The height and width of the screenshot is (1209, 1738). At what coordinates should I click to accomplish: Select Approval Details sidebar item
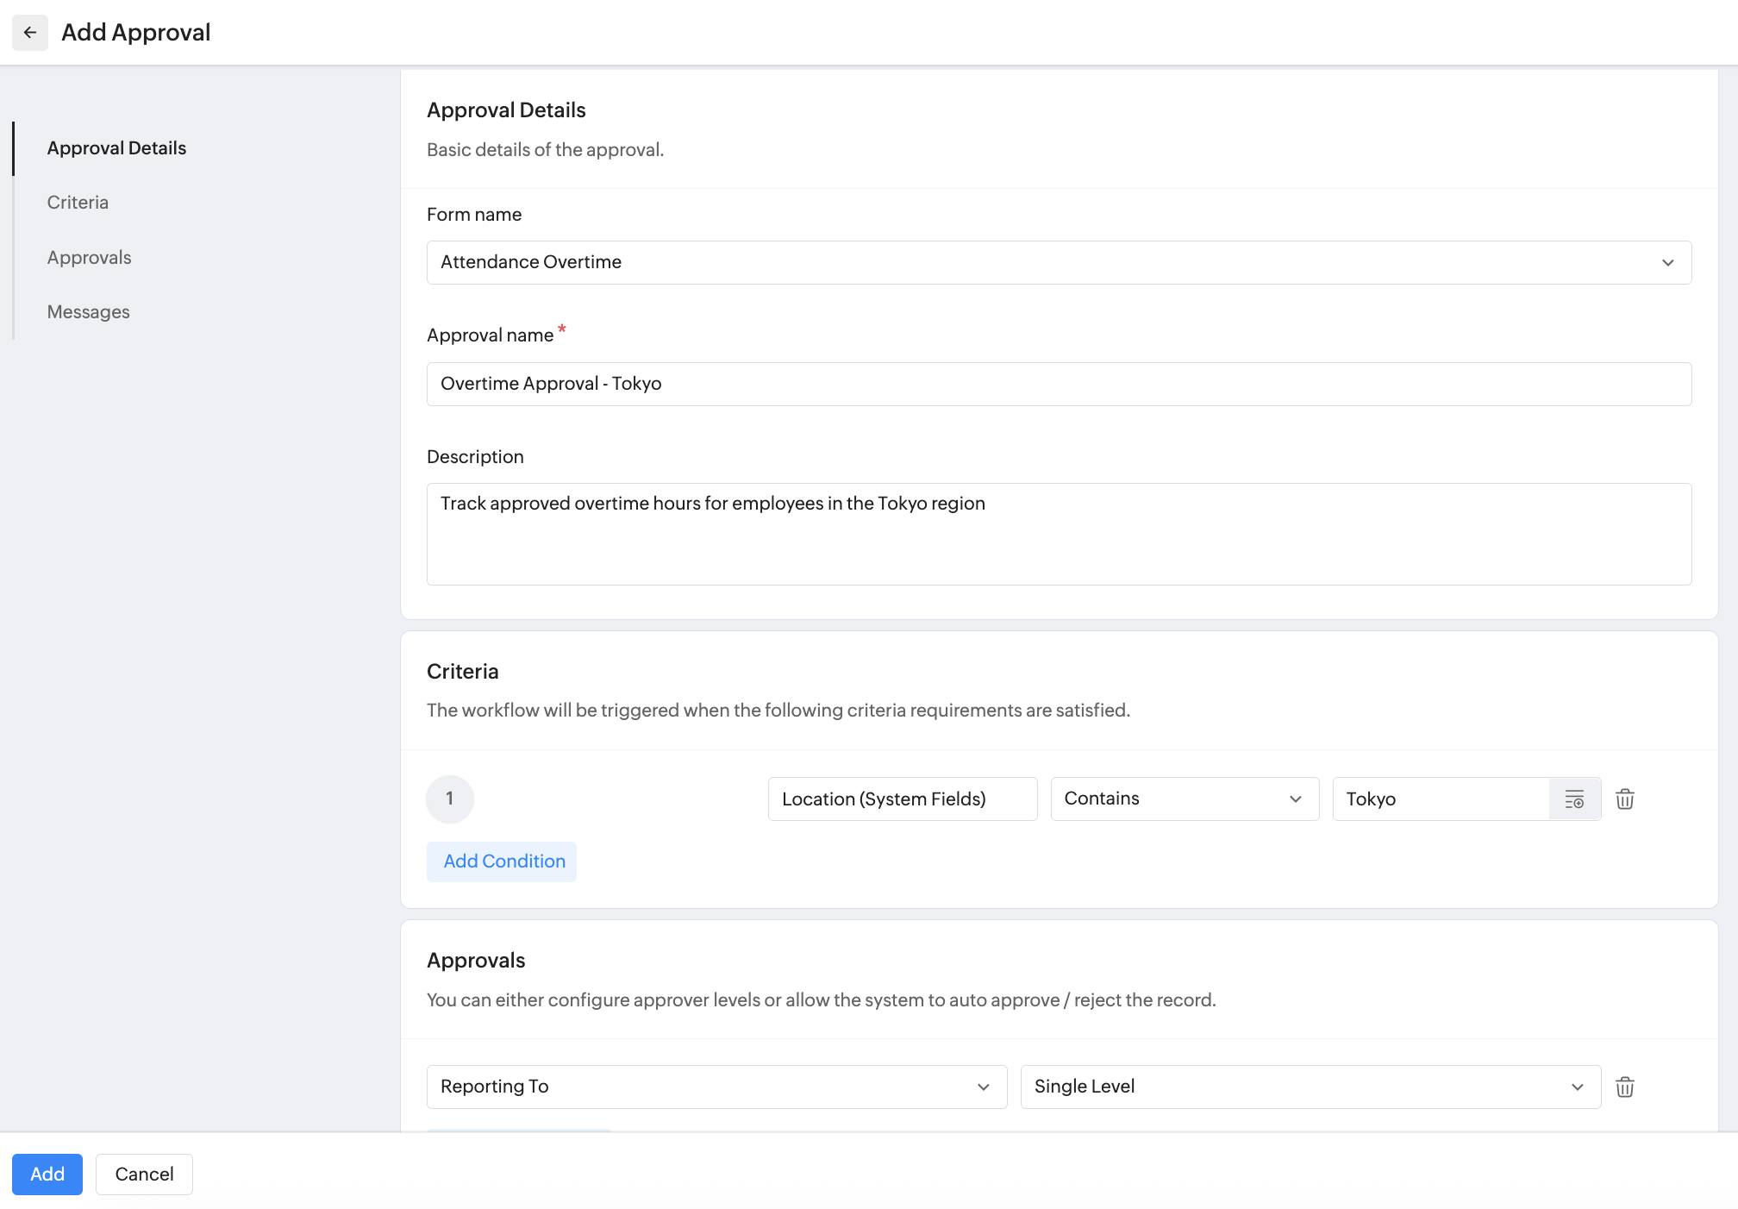pyautogui.click(x=116, y=148)
